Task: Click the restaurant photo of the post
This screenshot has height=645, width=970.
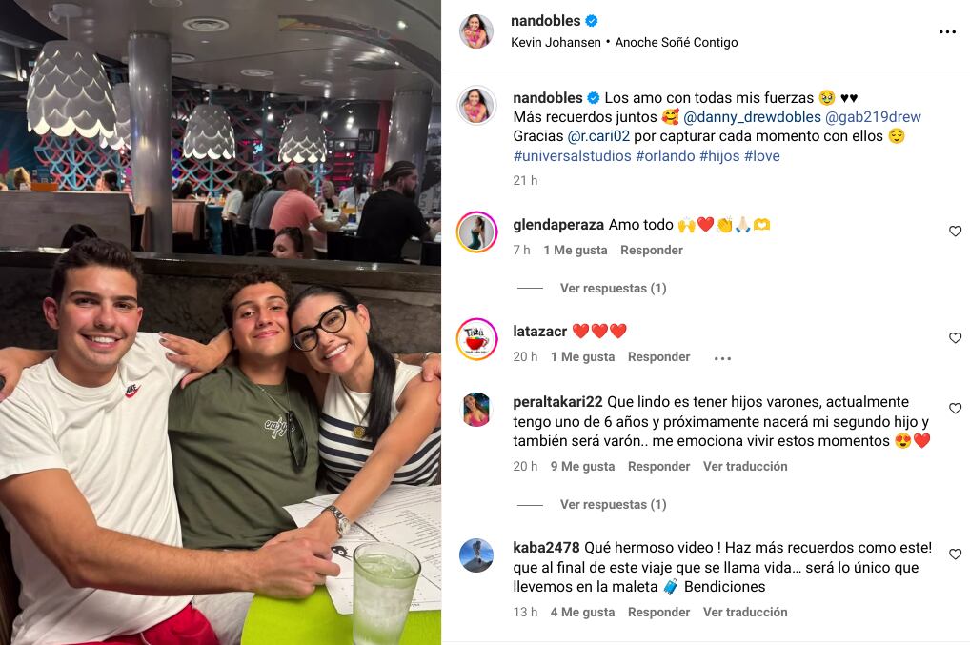Action: (x=220, y=322)
